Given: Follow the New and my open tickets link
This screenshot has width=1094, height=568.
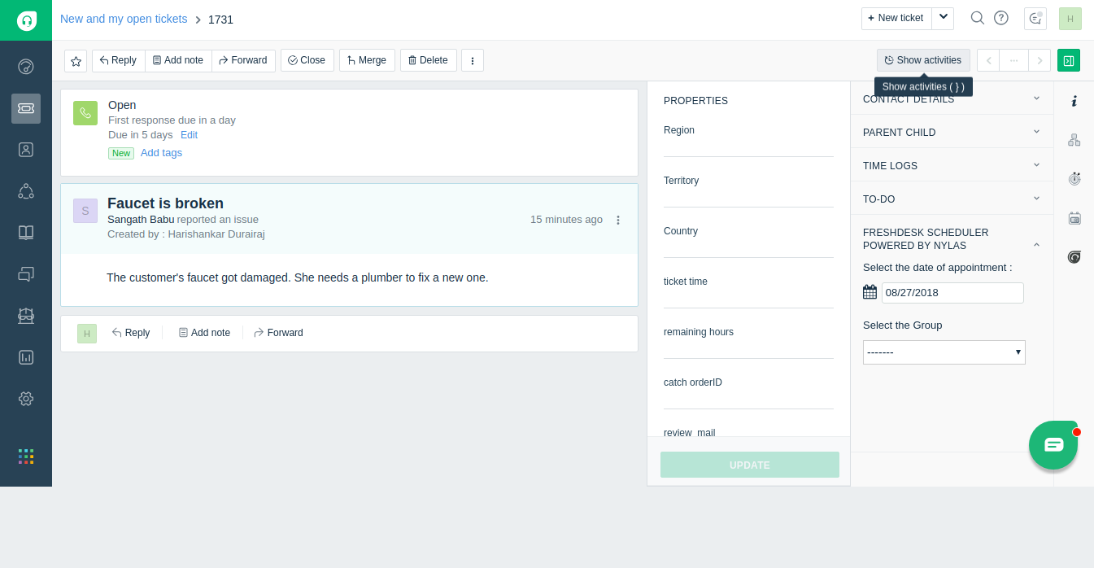Looking at the screenshot, I should pyautogui.click(x=124, y=19).
